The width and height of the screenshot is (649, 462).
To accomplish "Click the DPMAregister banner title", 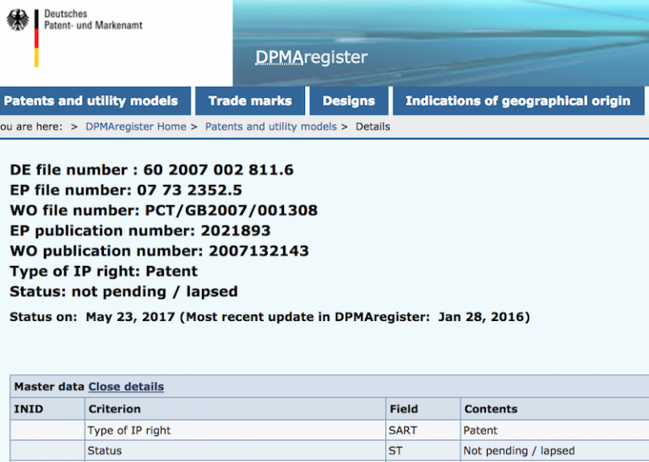I will click(311, 57).
